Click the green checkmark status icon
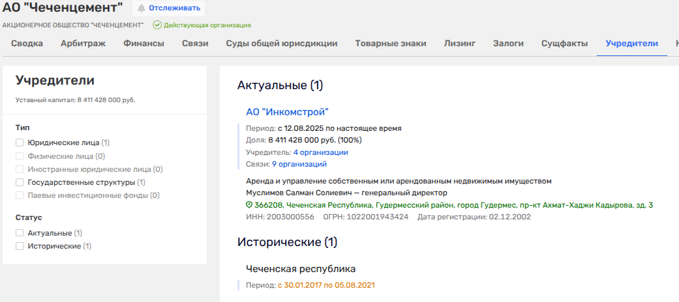The width and height of the screenshot is (679, 302). pos(157,25)
